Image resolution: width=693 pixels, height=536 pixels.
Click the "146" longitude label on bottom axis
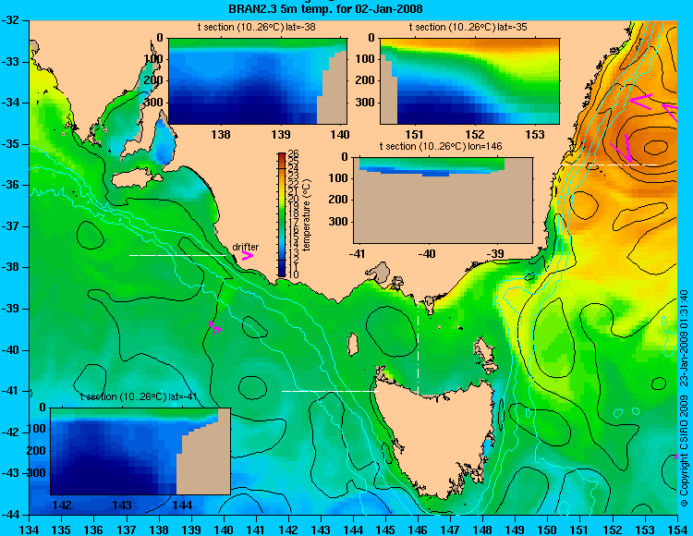click(x=418, y=530)
